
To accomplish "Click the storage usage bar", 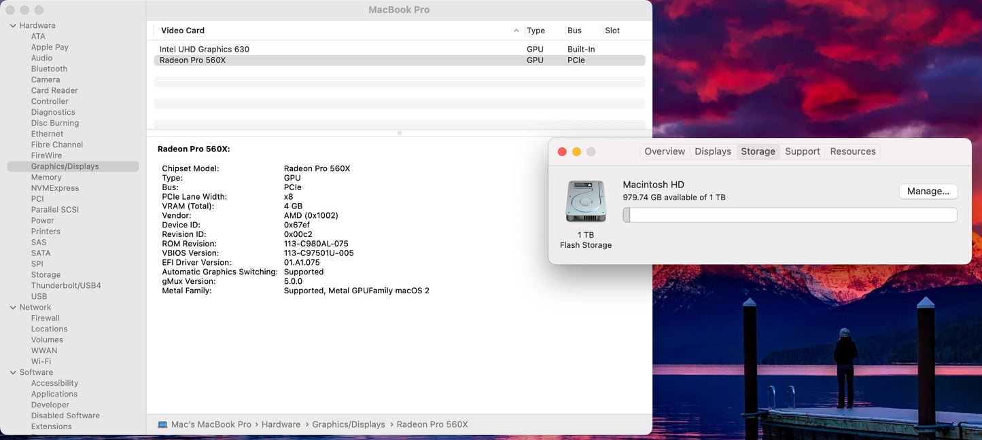I will (790, 215).
